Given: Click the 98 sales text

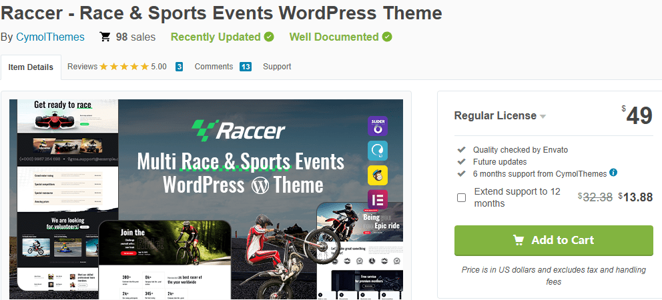Looking at the screenshot, I should click(x=135, y=37).
